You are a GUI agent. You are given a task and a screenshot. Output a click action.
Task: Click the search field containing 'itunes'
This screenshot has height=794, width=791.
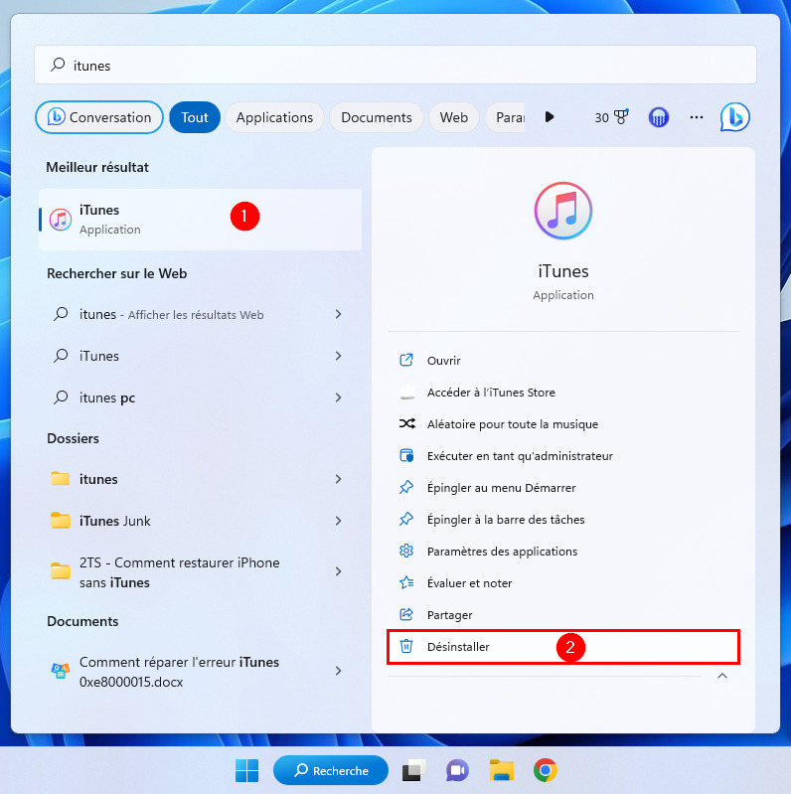(395, 65)
